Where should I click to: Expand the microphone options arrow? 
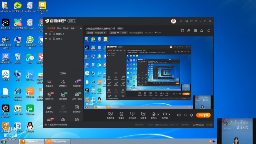(158, 114)
